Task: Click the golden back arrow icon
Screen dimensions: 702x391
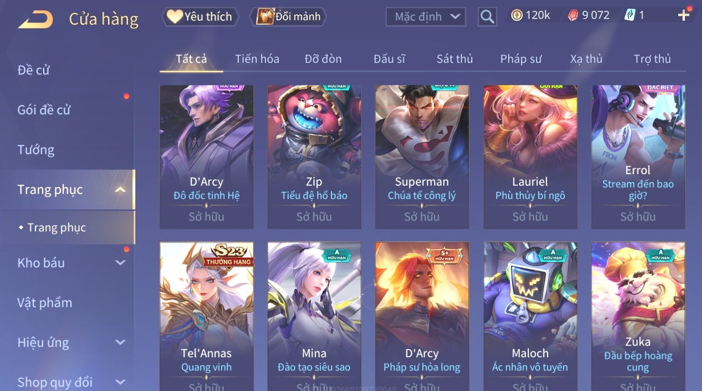Action: pyautogui.click(x=35, y=20)
